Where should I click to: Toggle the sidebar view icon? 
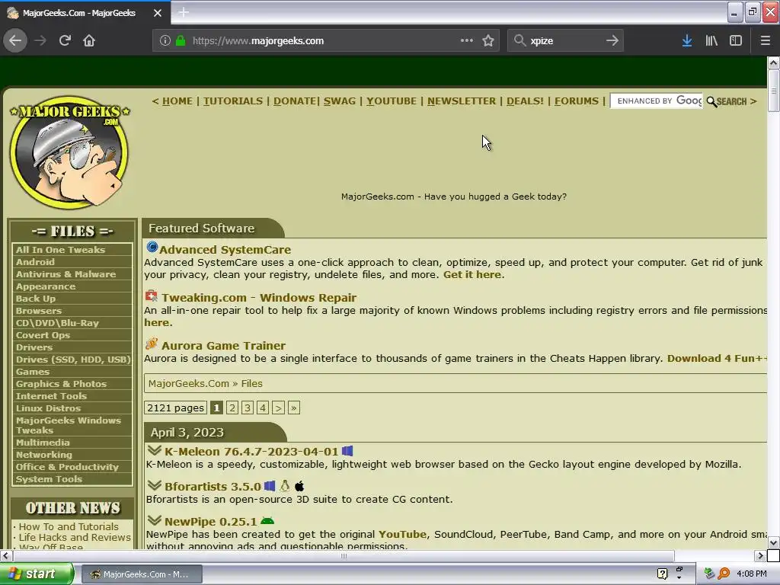pos(736,41)
